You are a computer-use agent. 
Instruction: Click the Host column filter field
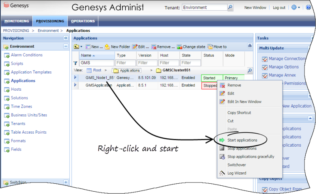click(169, 63)
